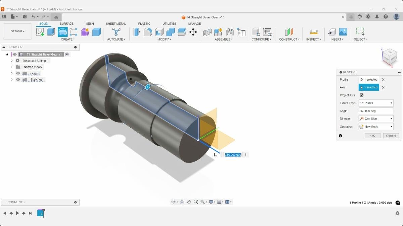The width and height of the screenshot is (403, 226).
Task: Open the Automate tool icon
Action: (x=116, y=32)
